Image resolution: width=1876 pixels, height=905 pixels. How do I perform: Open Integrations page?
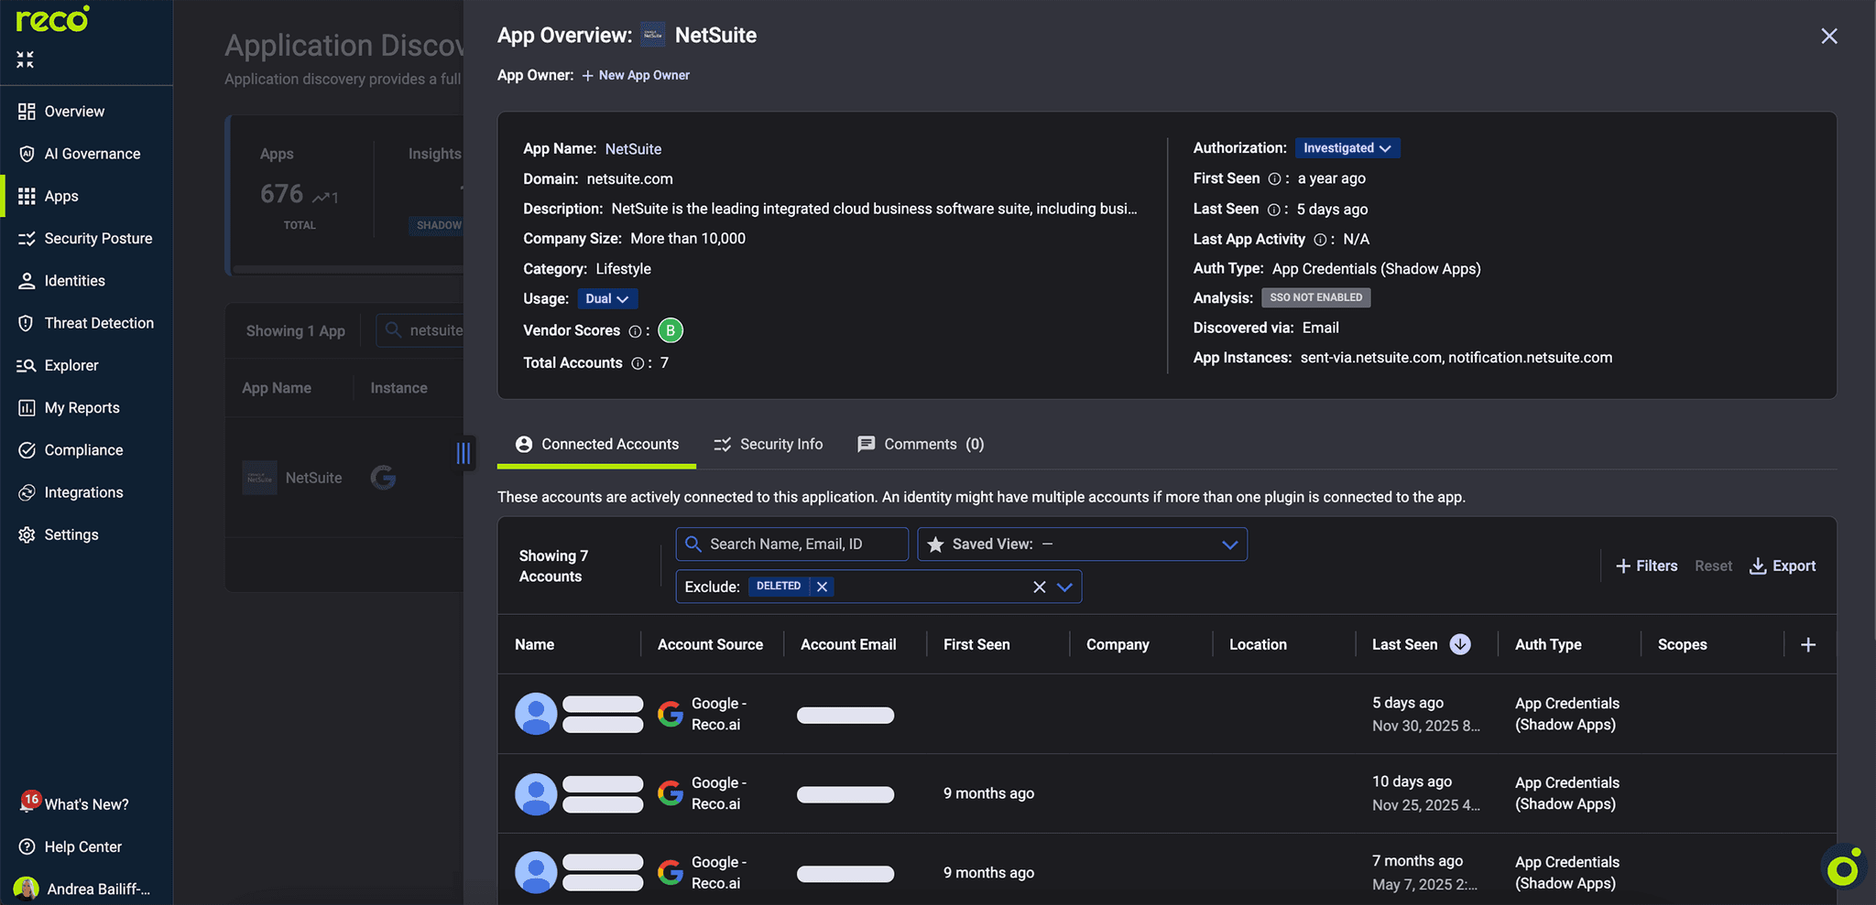pos(83,492)
